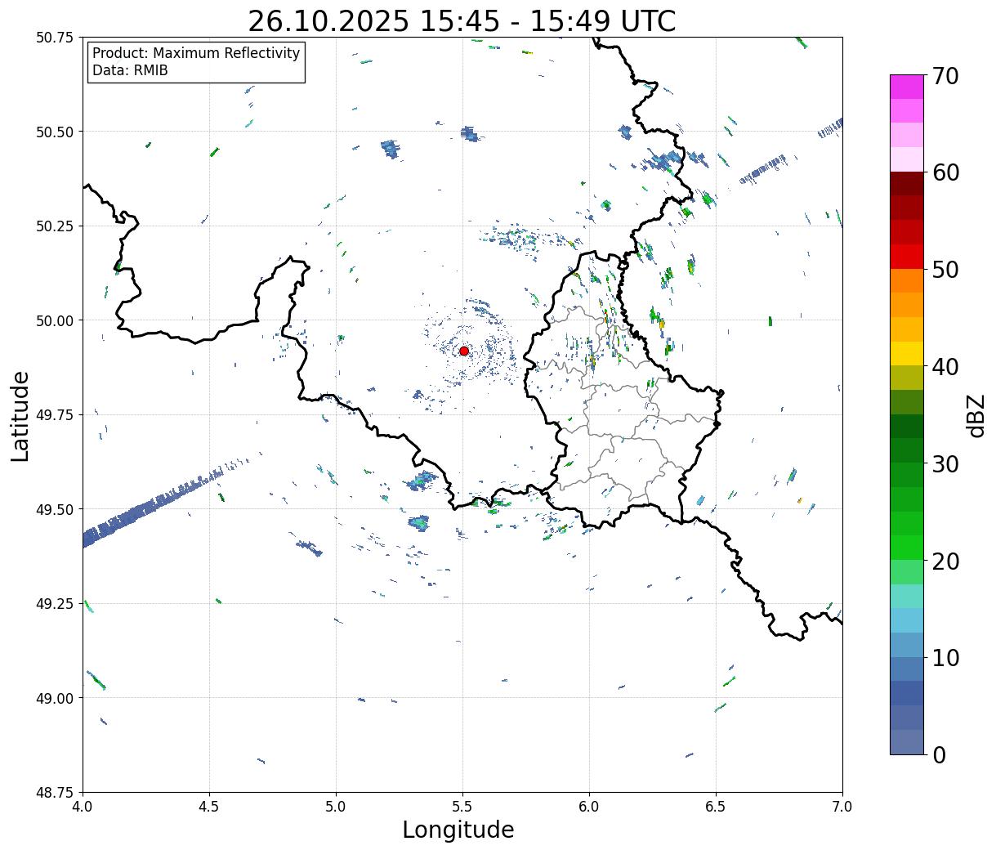Click the 'Longitude' axis label

(458, 830)
